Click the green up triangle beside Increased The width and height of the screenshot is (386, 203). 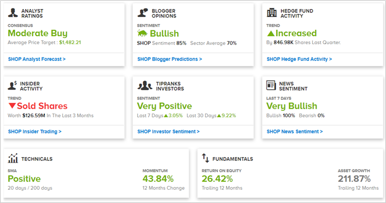(271, 34)
